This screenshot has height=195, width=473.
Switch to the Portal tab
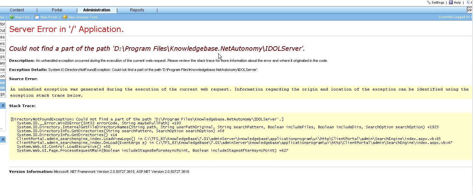(x=57, y=10)
